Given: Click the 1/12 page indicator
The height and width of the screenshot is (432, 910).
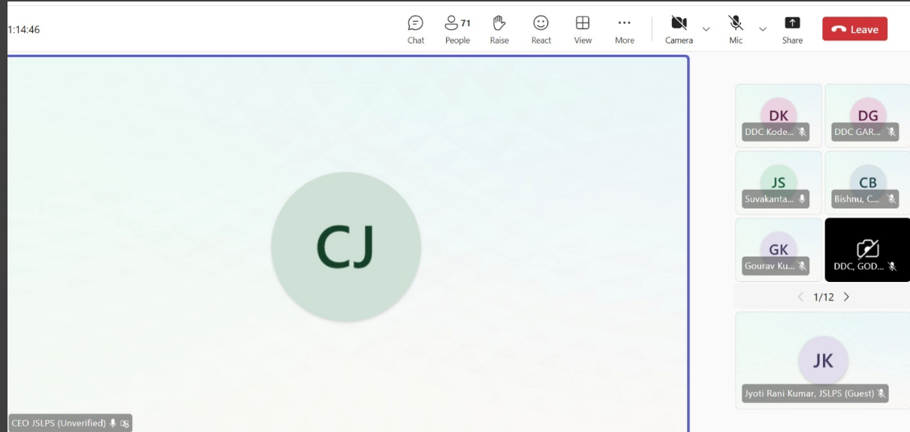Looking at the screenshot, I should coord(824,297).
